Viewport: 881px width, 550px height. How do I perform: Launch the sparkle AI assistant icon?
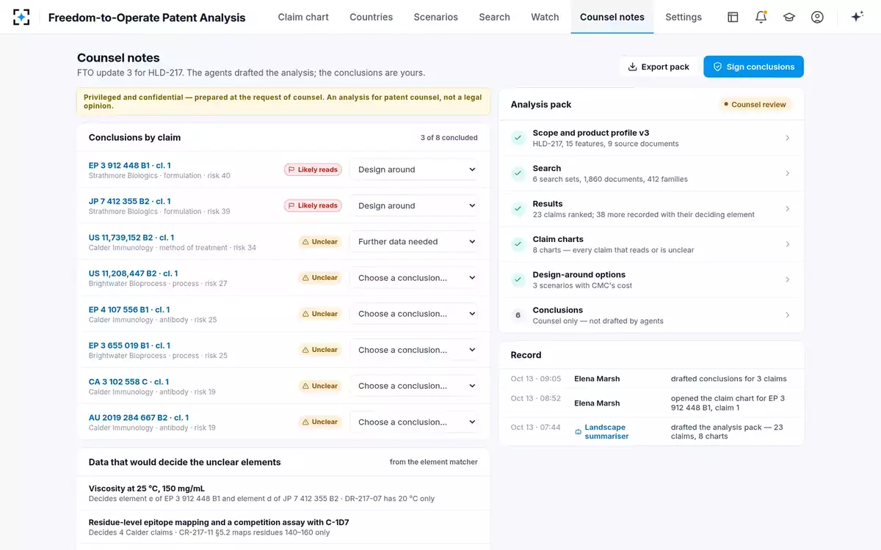(x=857, y=17)
